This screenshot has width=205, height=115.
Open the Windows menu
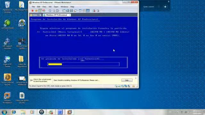point(64,7)
